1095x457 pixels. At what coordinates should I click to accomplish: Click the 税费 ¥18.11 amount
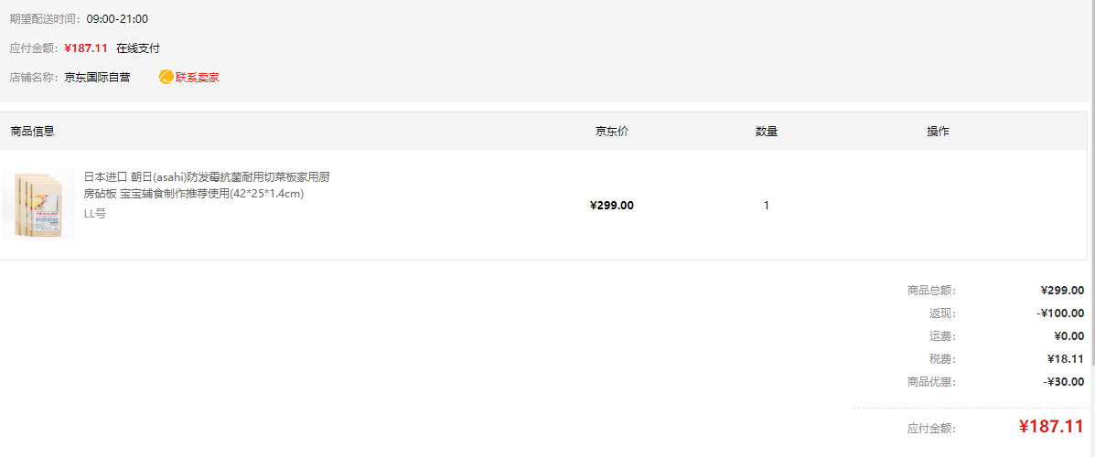[1066, 359]
